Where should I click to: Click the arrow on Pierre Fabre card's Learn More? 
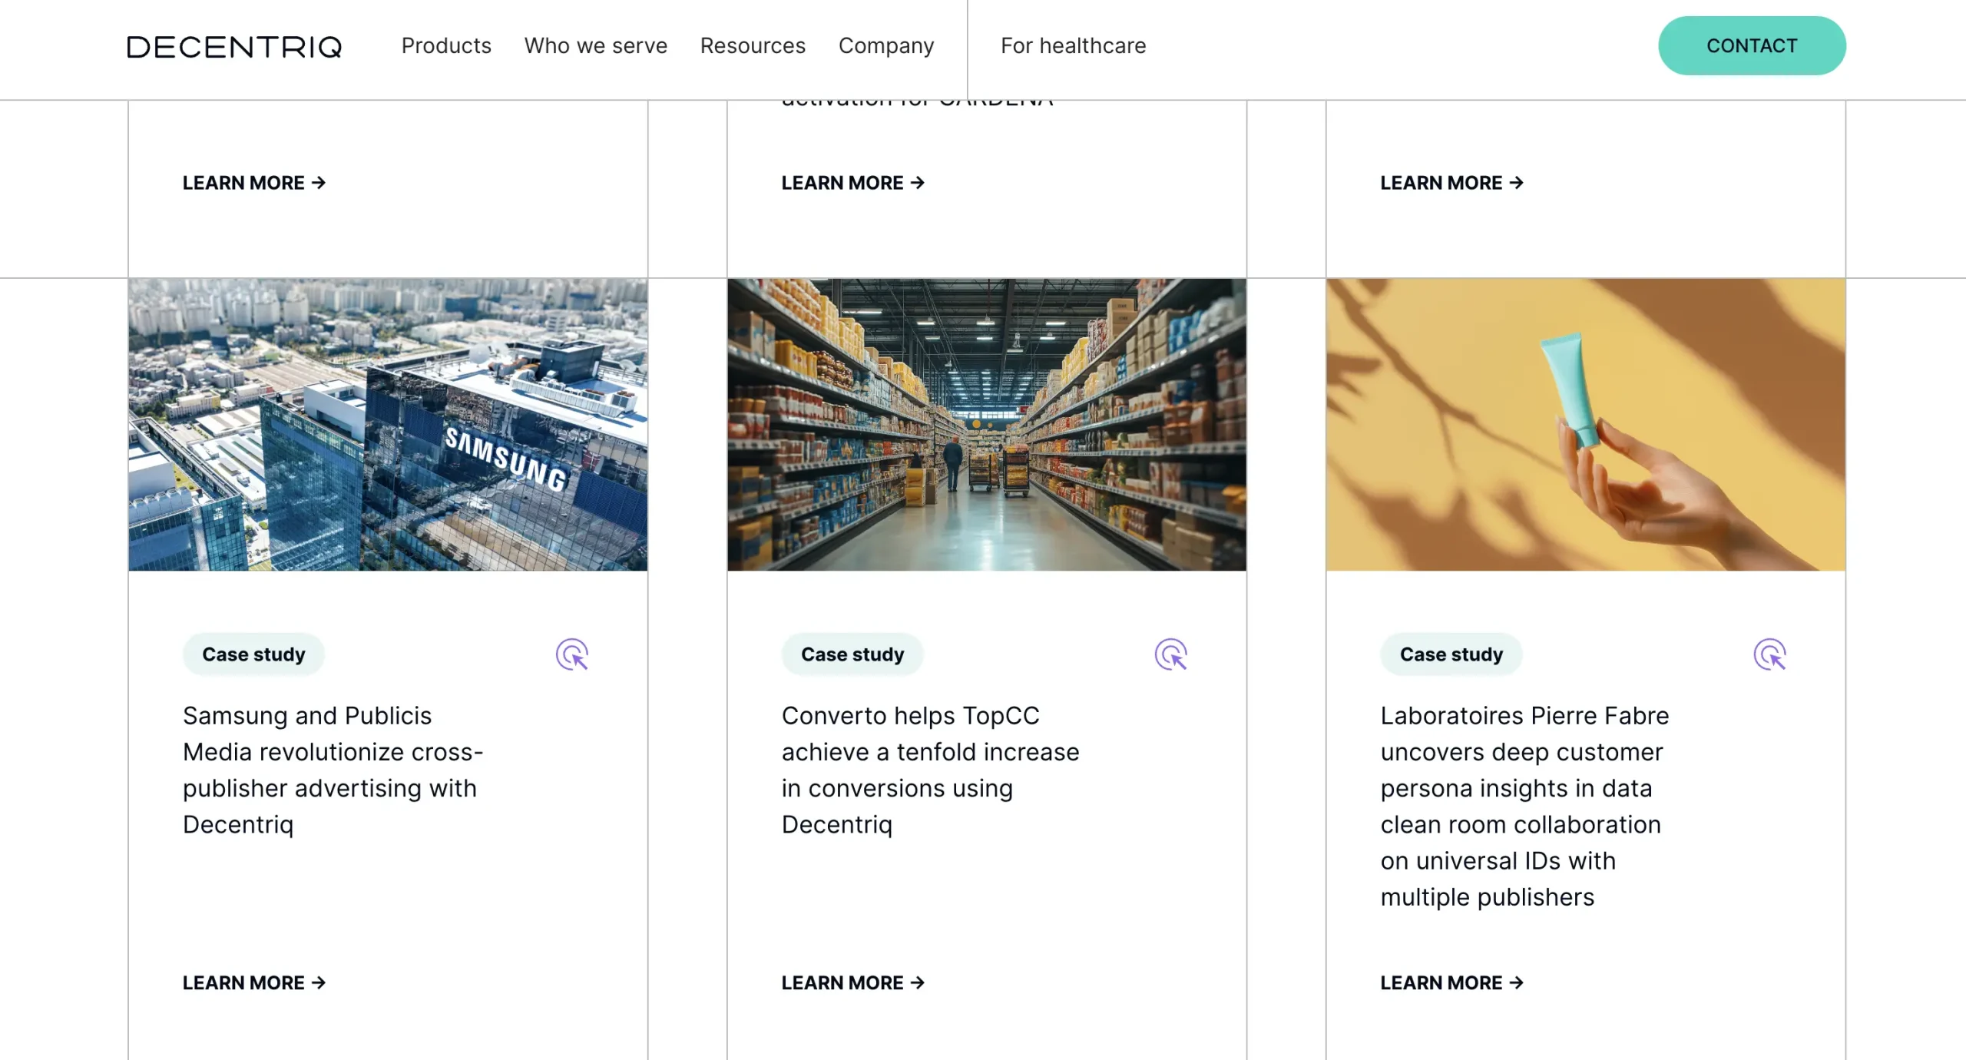point(1517,982)
